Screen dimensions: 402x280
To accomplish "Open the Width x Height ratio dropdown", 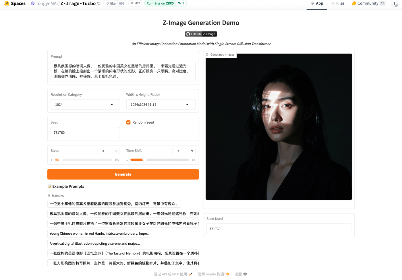I will 161,105.
